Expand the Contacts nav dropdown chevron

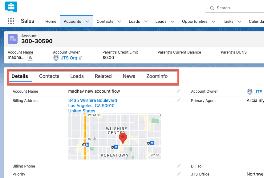click(119, 22)
